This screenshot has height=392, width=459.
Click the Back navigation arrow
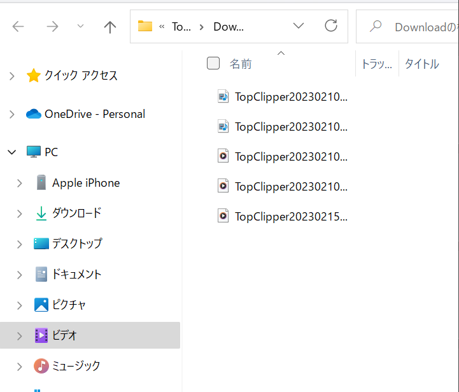tap(18, 27)
